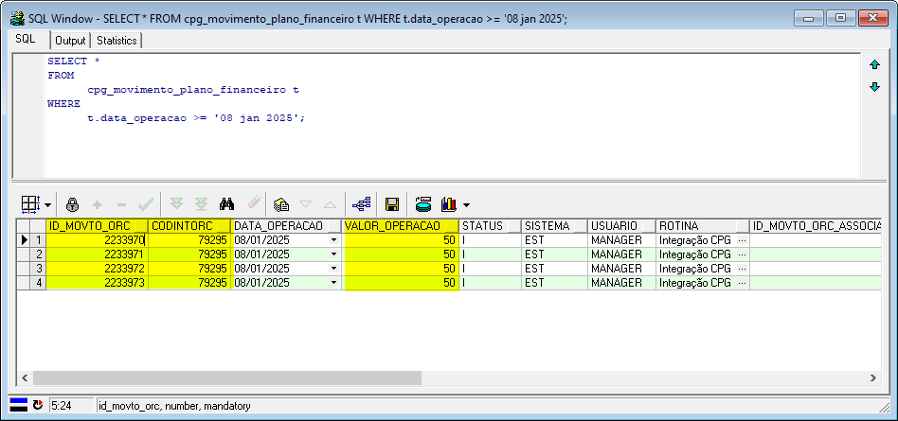Click the SQL Window title bar icon

point(17,18)
